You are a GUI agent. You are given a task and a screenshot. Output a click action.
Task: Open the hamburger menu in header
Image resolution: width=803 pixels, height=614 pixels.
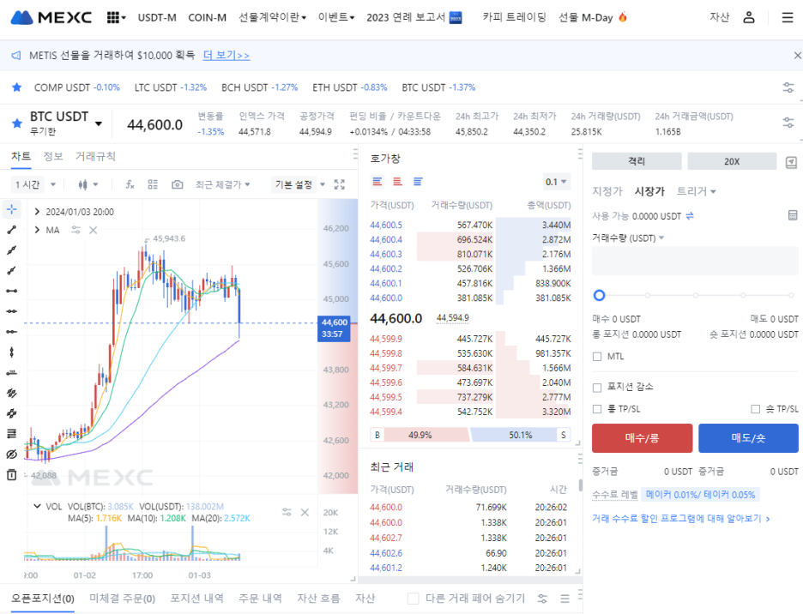click(x=788, y=17)
